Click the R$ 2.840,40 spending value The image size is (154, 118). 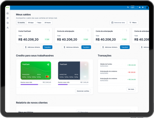tap(47, 82)
